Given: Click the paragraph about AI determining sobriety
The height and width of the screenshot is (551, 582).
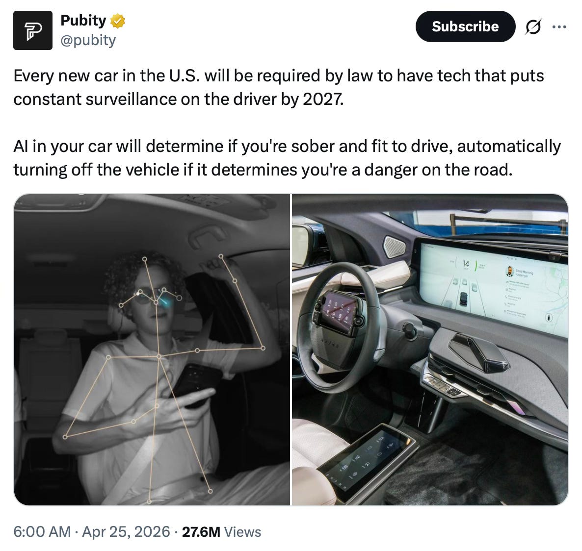Looking at the screenshot, I should coord(287,158).
